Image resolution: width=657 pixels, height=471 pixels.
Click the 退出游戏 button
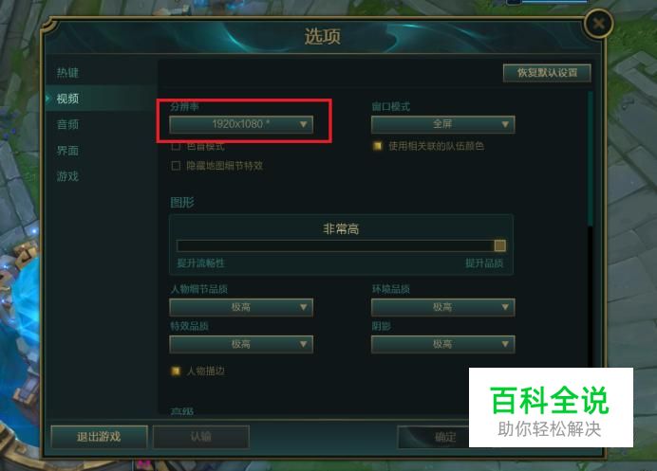tap(99, 437)
